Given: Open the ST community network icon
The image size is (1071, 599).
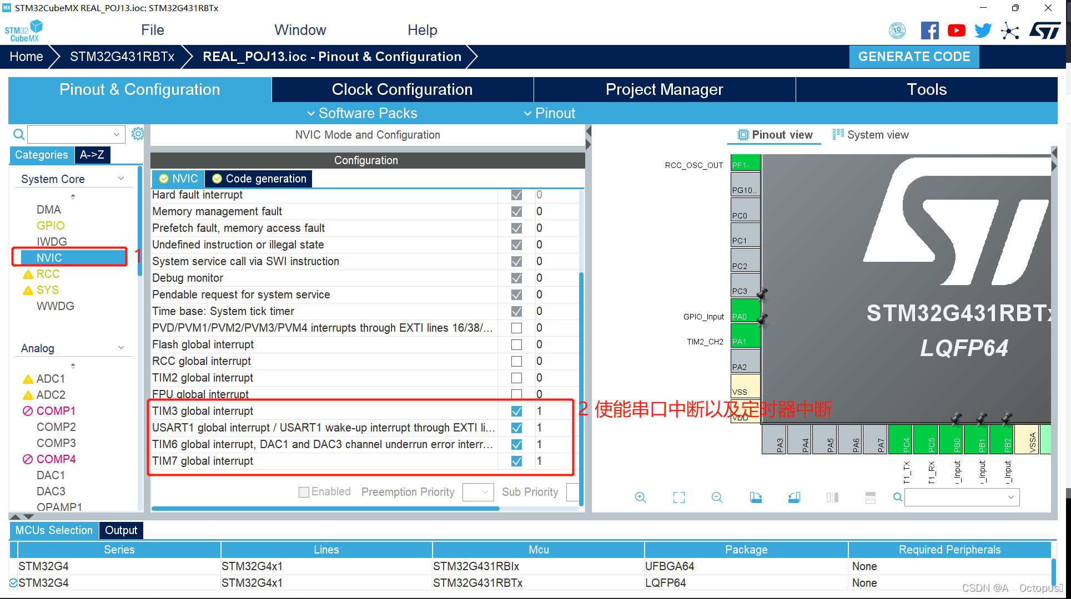Looking at the screenshot, I should point(1010,31).
